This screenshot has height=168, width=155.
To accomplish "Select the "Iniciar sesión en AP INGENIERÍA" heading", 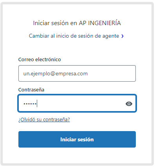I will [x=77, y=23].
